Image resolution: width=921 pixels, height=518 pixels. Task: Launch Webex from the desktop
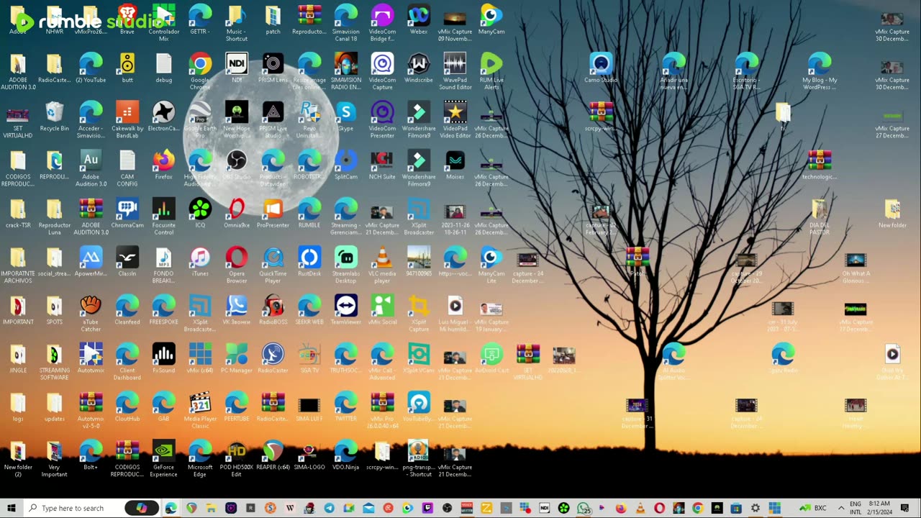tap(419, 19)
